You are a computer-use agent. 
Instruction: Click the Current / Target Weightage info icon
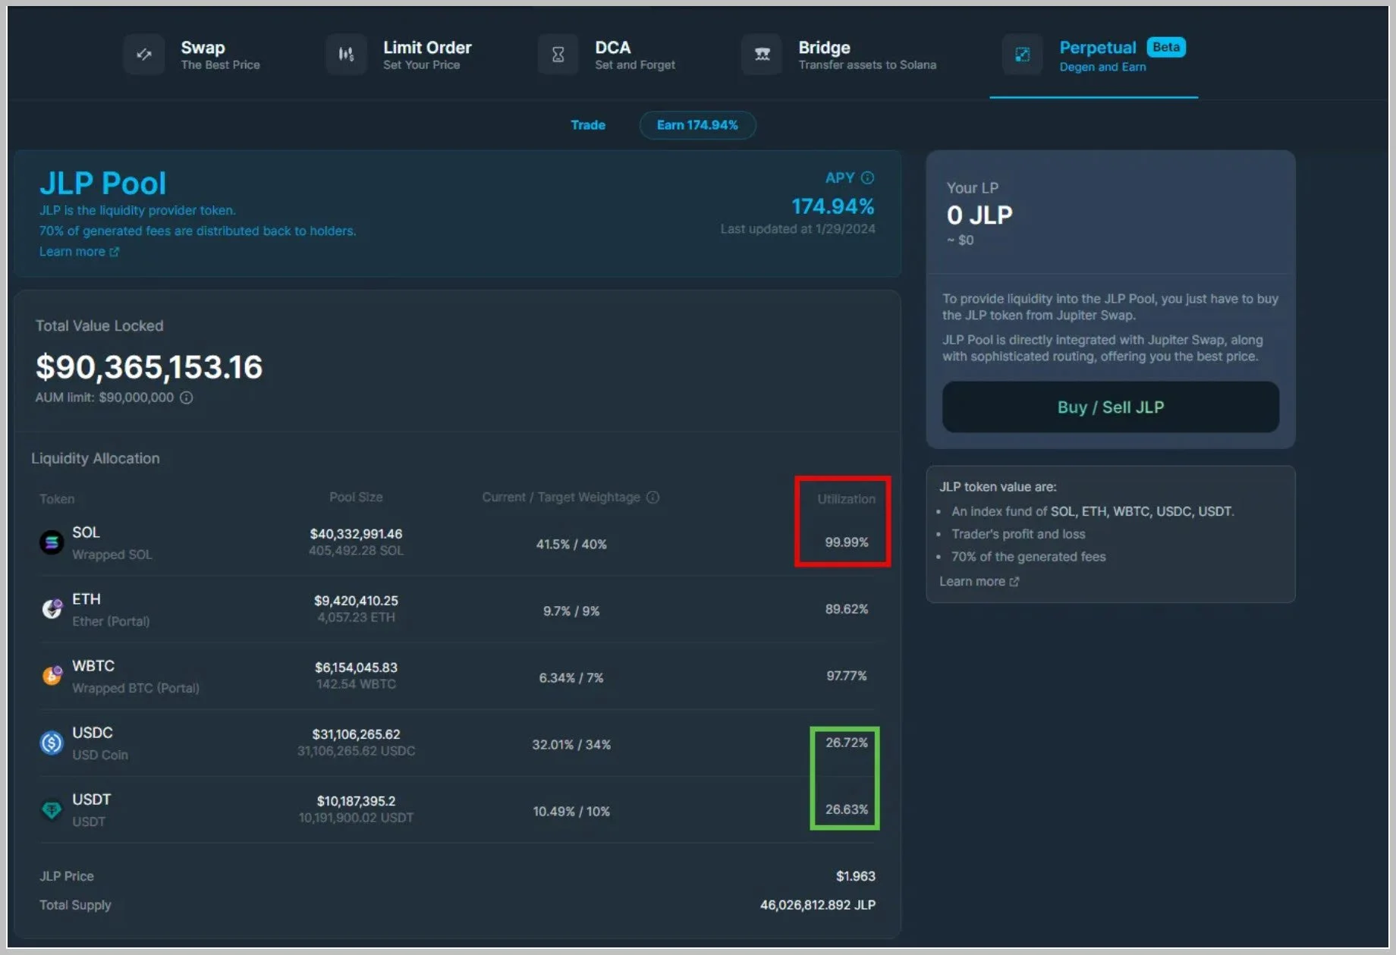(652, 497)
